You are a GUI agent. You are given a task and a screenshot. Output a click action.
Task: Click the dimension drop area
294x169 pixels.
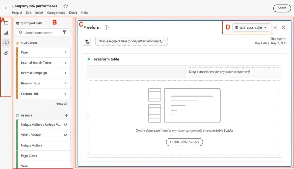click(x=184, y=118)
